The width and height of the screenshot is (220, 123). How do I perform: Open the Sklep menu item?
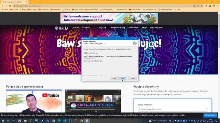point(144,28)
